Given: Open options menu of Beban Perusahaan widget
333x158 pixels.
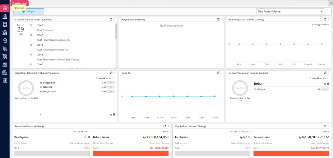Looking at the screenshot, I should (328, 73).
